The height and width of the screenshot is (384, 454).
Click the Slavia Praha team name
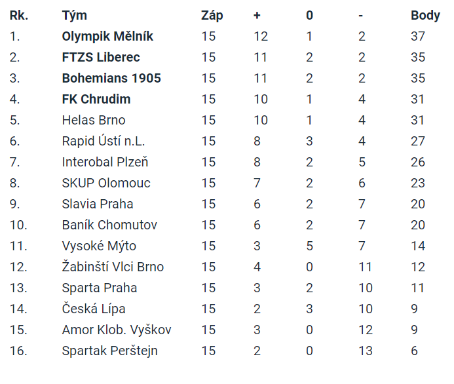pos(98,204)
